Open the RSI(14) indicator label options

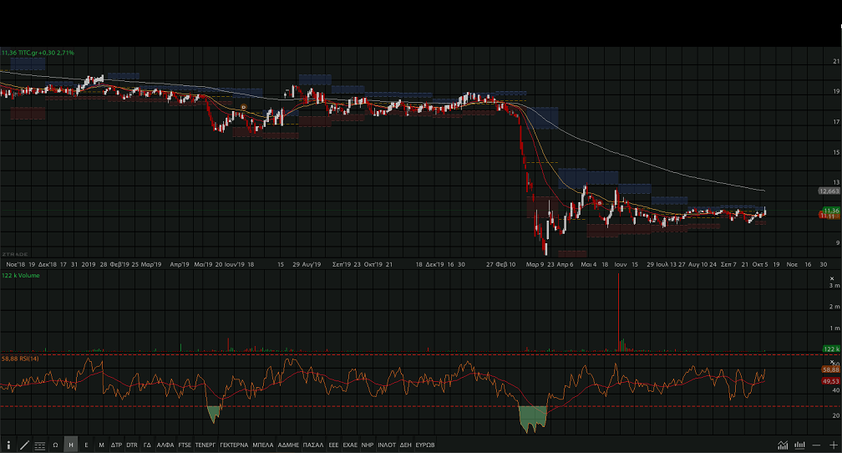[21, 359]
